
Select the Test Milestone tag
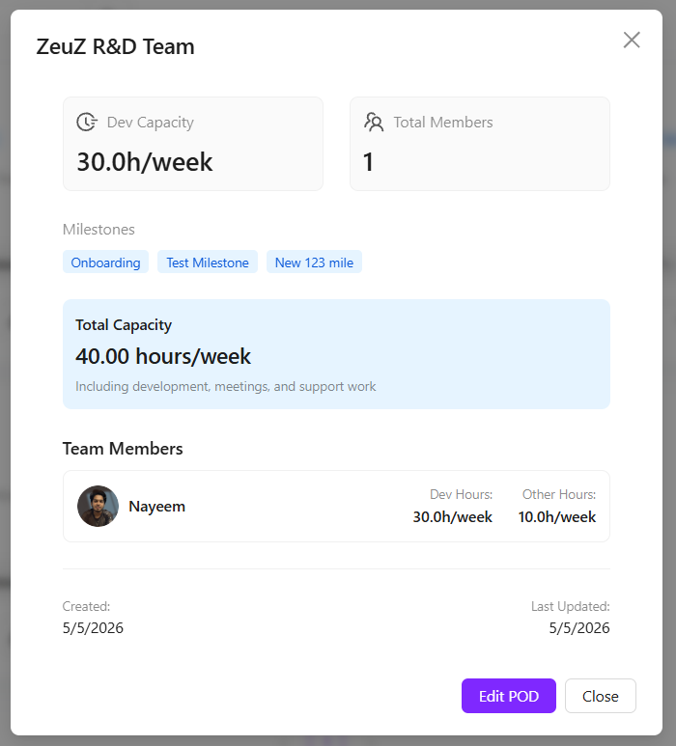[x=208, y=262]
